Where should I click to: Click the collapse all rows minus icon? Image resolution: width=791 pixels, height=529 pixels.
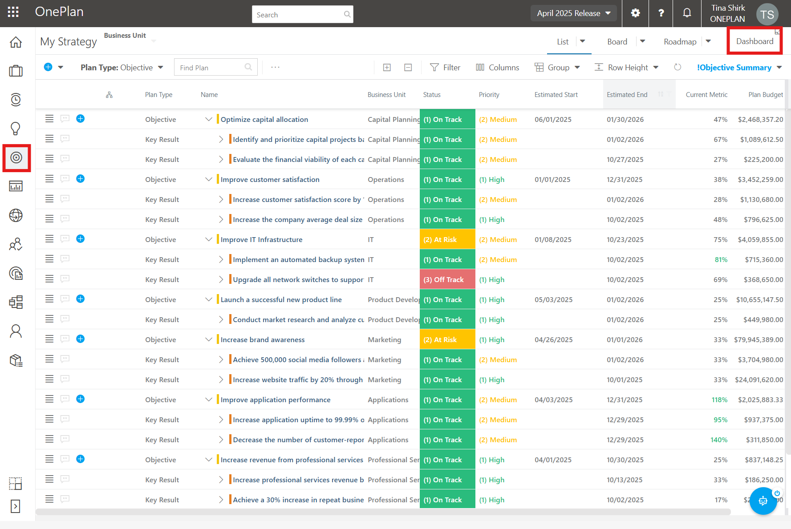(x=408, y=68)
